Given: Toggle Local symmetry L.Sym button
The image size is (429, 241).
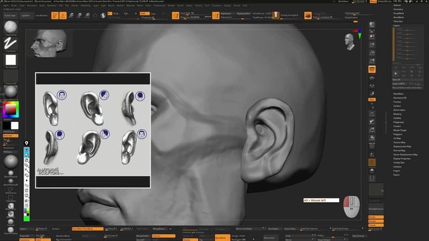Looking at the screenshot, I should [372, 86].
